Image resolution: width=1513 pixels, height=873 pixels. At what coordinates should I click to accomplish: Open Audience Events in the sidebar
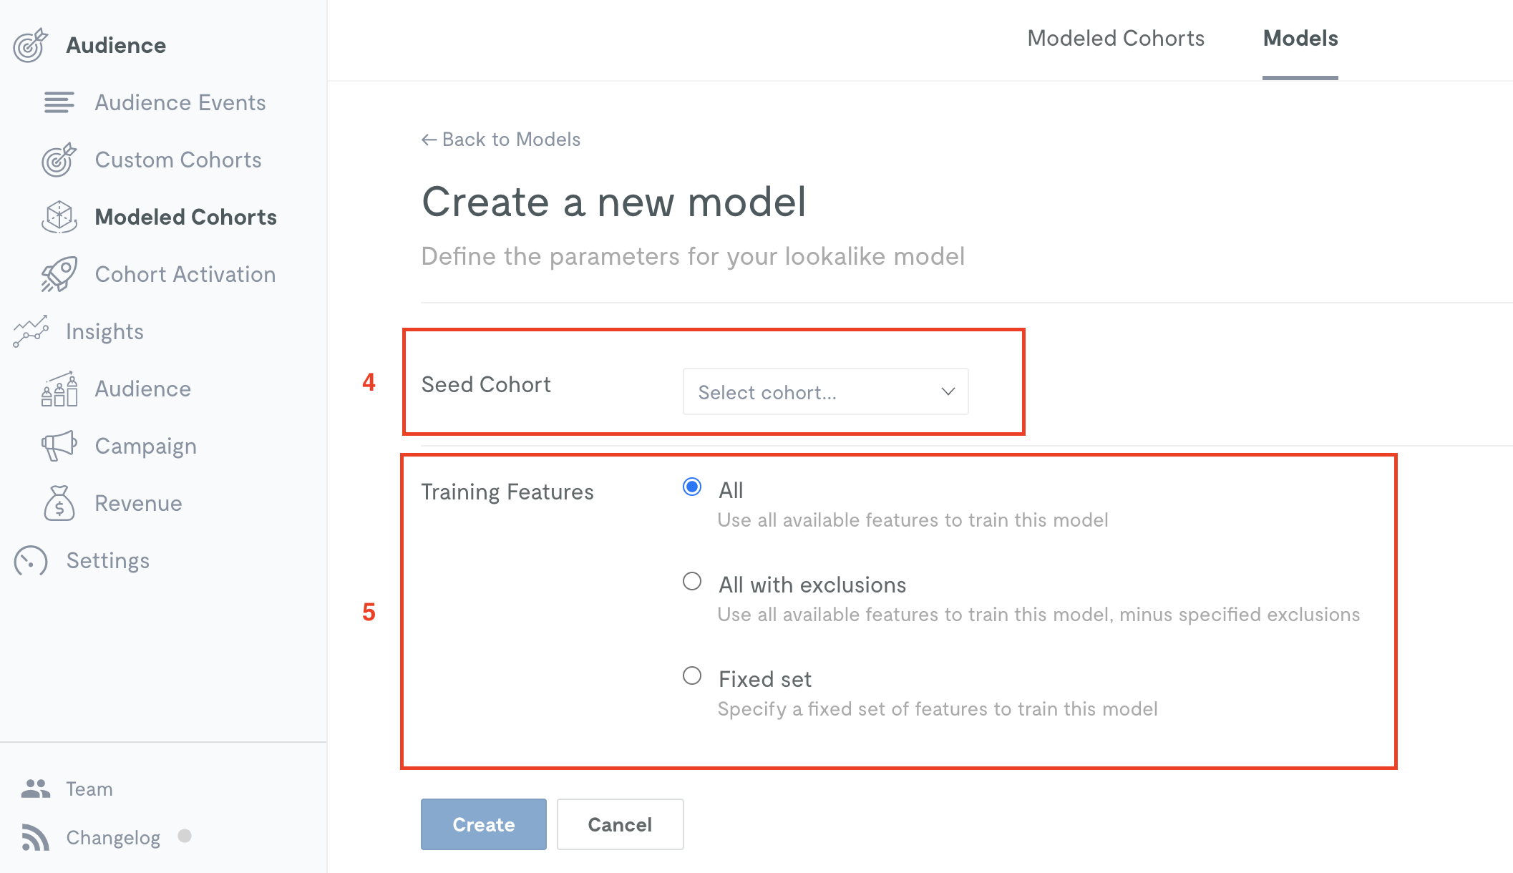pyautogui.click(x=180, y=102)
